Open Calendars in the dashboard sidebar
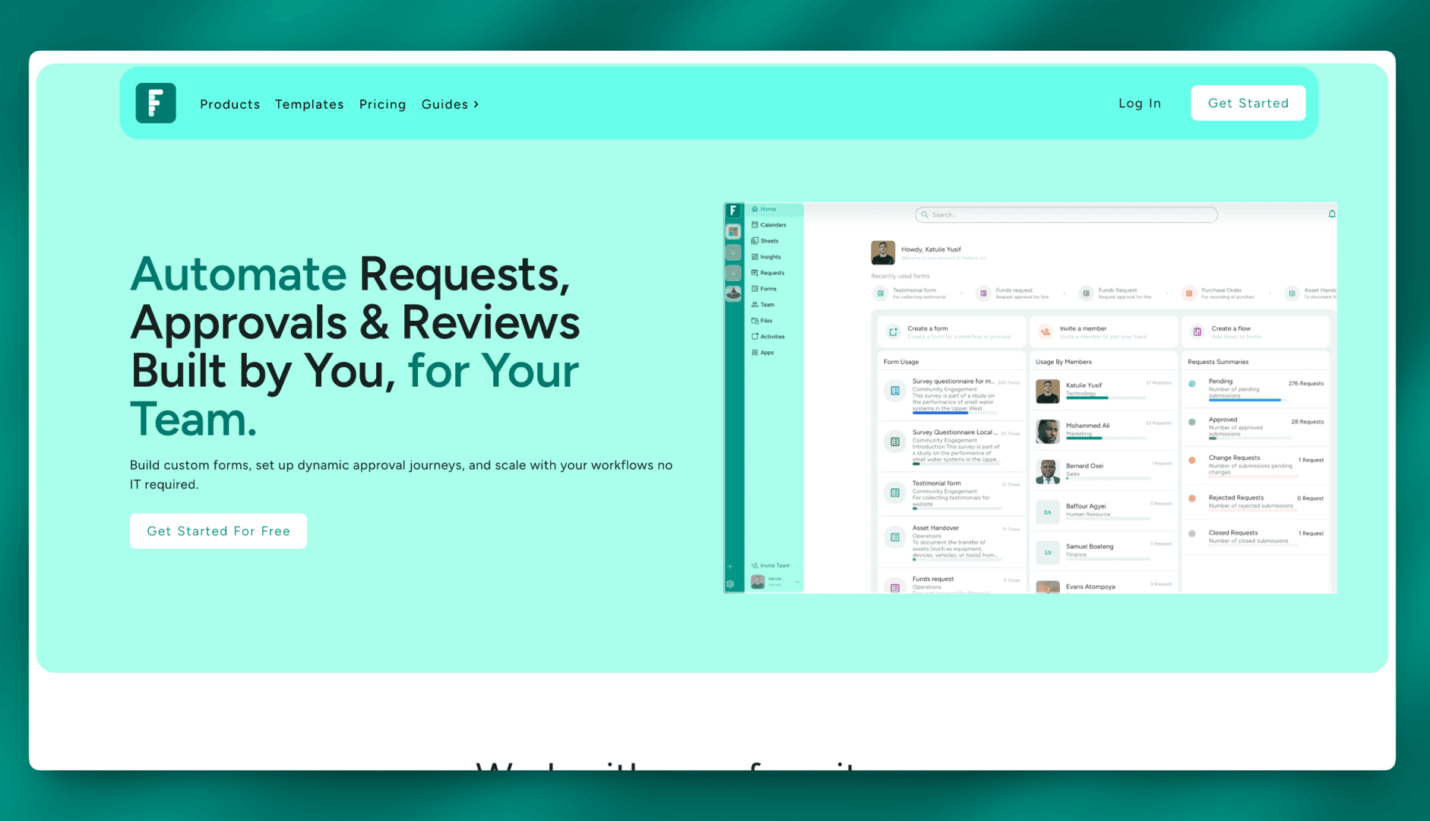The height and width of the screenshot is (821, 1430). tap(772, 225)
